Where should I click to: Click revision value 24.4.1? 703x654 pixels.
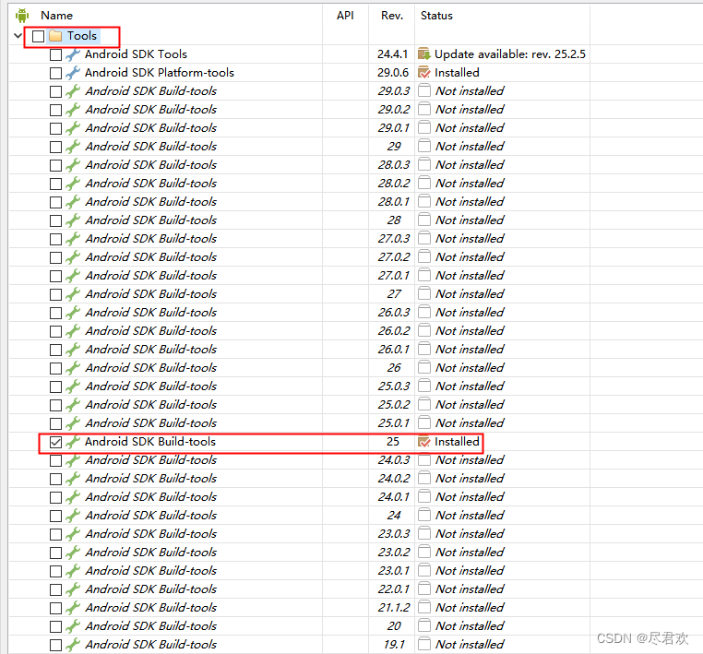point(393,54)
